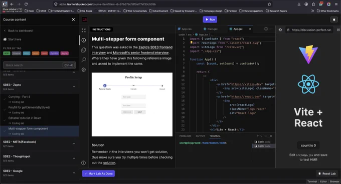Image resolution: width=341 pixels, height=184 pixels.
Task: Close the terminal panel
Action: tap(271, 136)
